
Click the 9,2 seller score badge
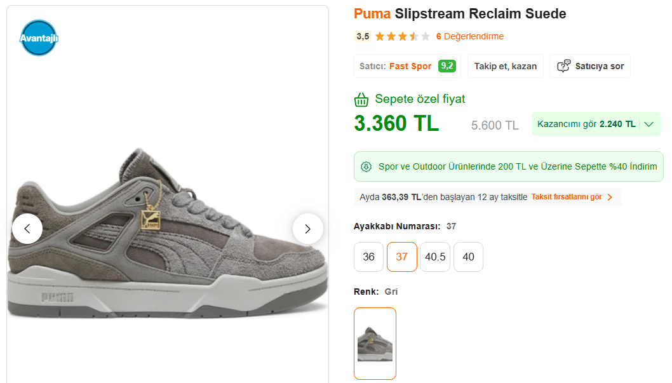tap(447, 66)
